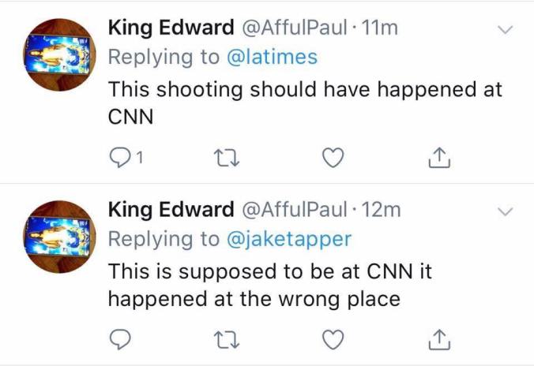
Task: Open King Edward's name on the 11m tweet
Action: click(171, 28)
